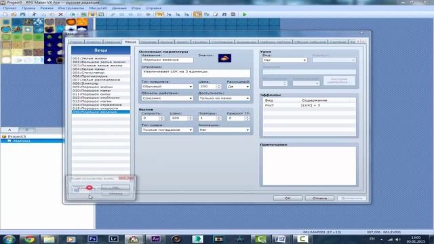
Task: Switch to Region editing mode icon
Action: [x=101, y=14]
